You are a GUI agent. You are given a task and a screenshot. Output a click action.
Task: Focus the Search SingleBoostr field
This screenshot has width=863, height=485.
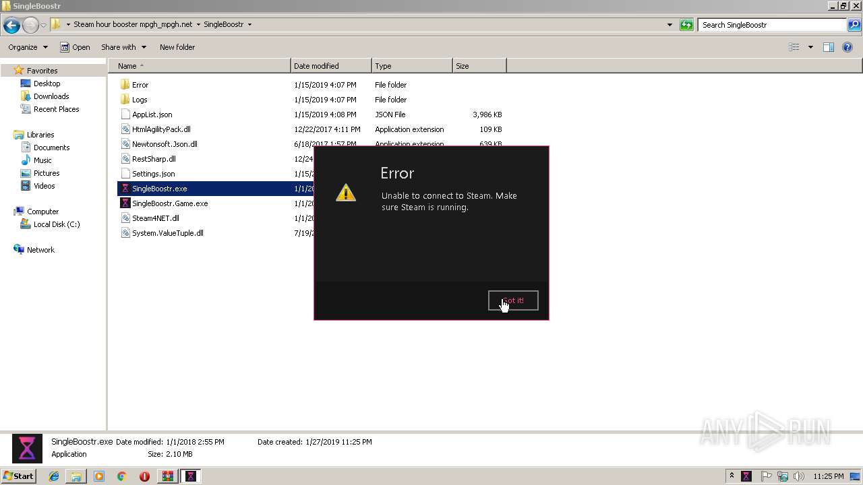point(772,25)
